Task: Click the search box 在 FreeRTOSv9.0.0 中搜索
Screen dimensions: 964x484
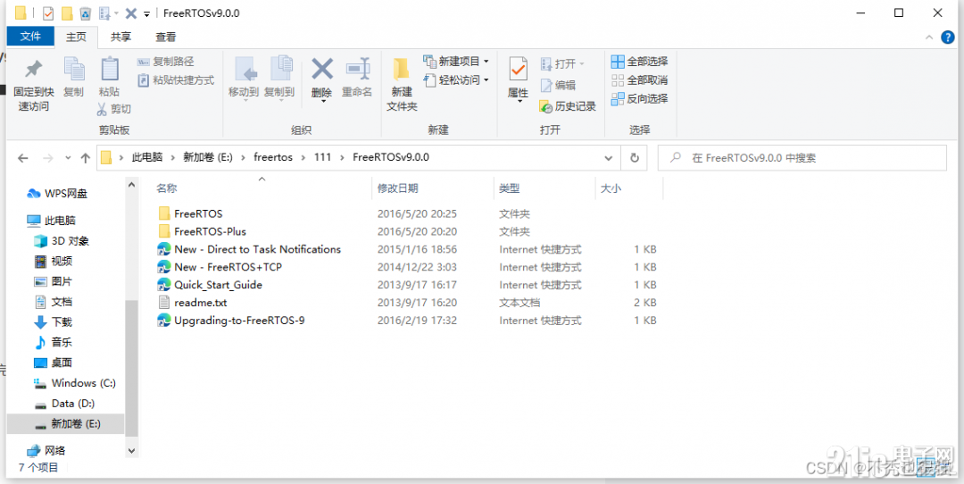Action: pos(802,158)
